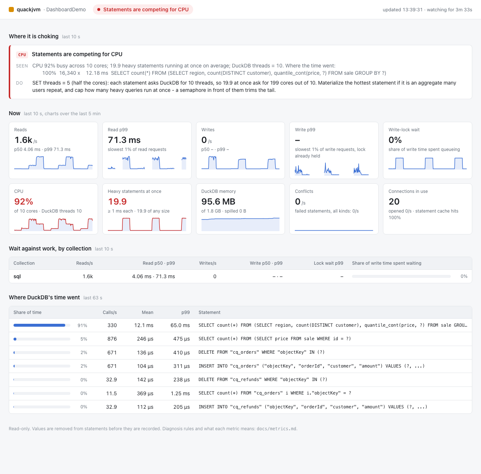Viewport: 481px width, 474px height.
Task: Click the sql row waiting-share bar
Action: tap(401, 276)
